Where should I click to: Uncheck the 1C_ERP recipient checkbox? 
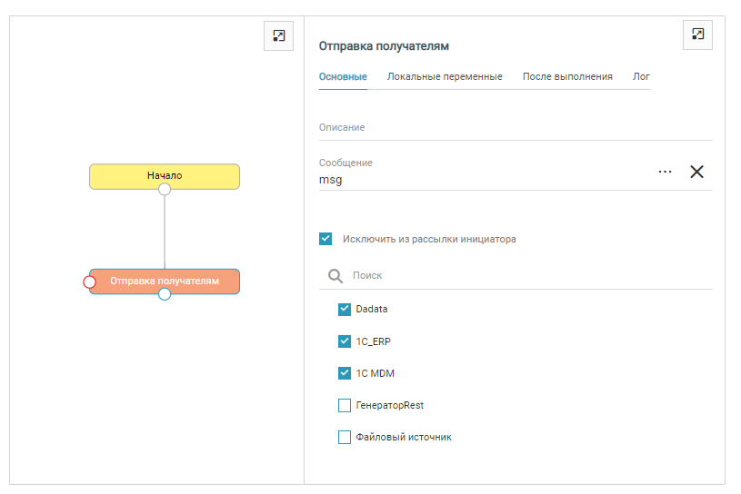345,341
